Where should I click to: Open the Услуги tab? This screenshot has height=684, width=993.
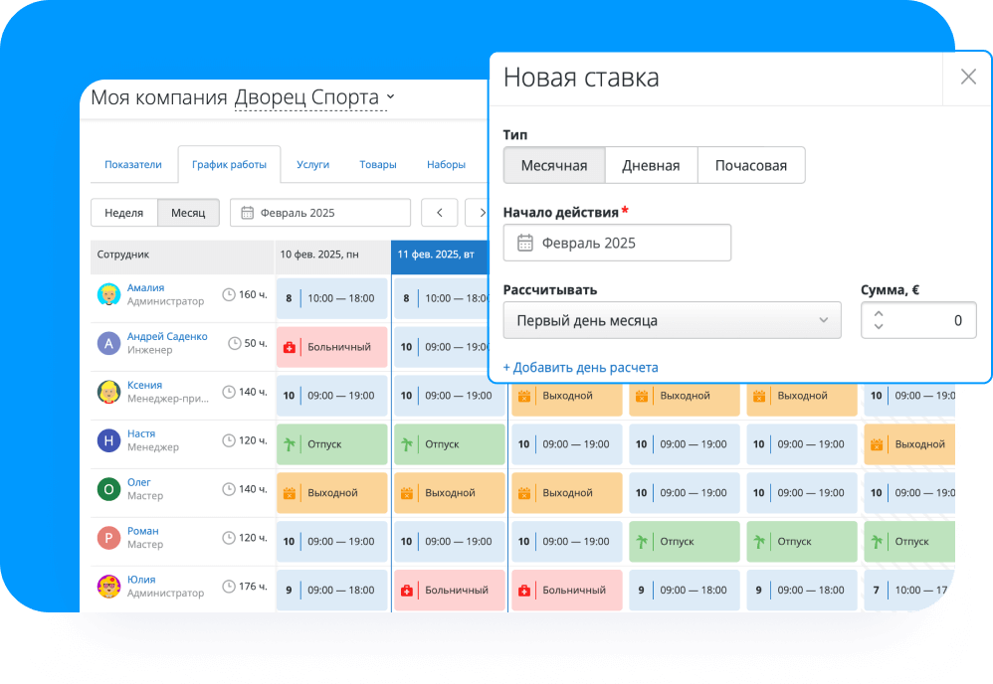point(312,165)
